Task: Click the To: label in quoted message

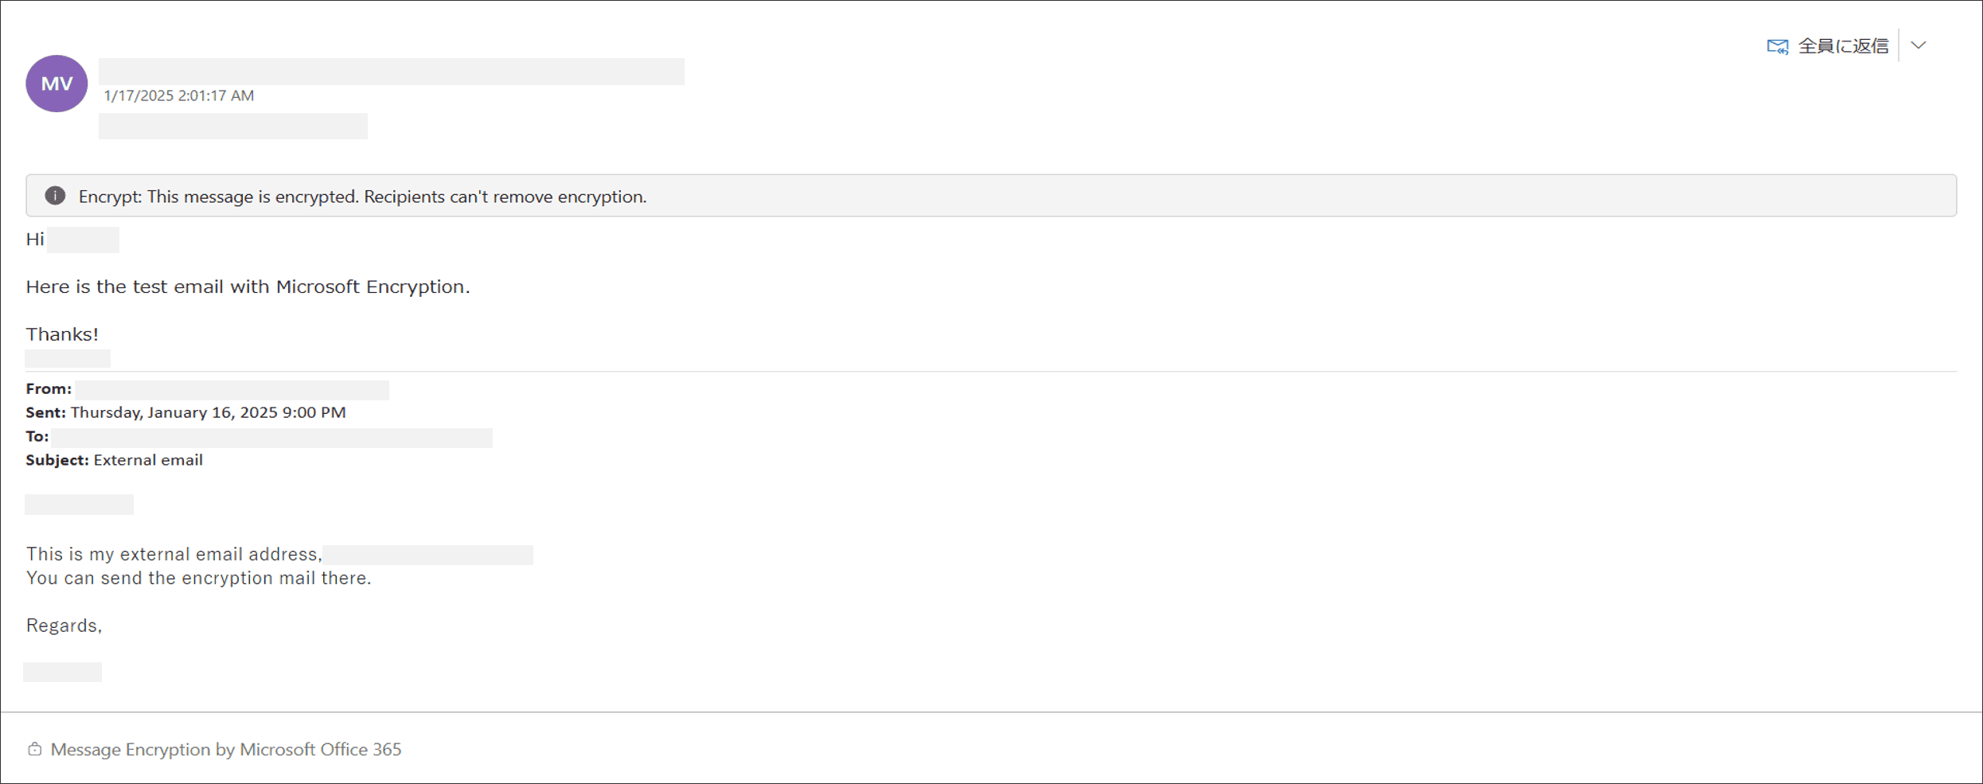Action: [x=37, y=436]
